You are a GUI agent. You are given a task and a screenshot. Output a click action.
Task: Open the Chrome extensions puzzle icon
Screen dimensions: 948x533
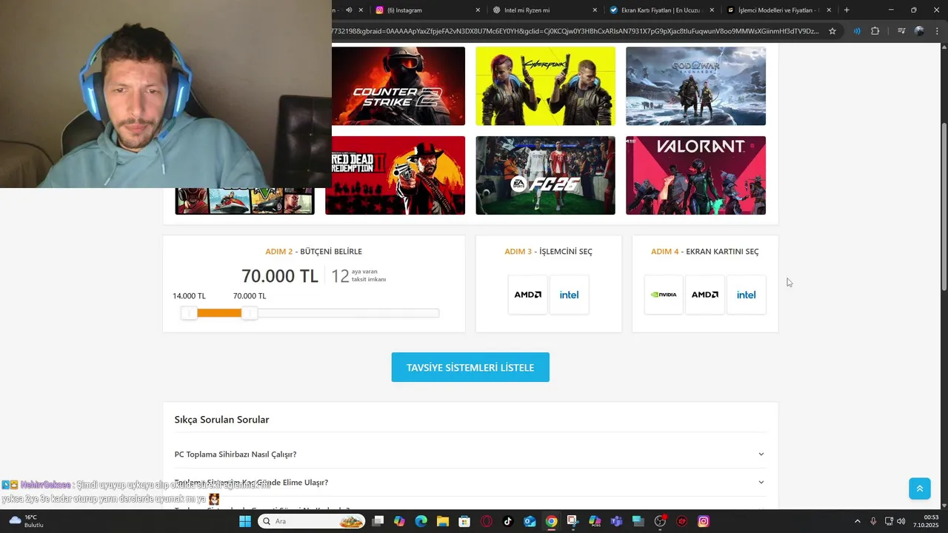click(x=875, y=31)
